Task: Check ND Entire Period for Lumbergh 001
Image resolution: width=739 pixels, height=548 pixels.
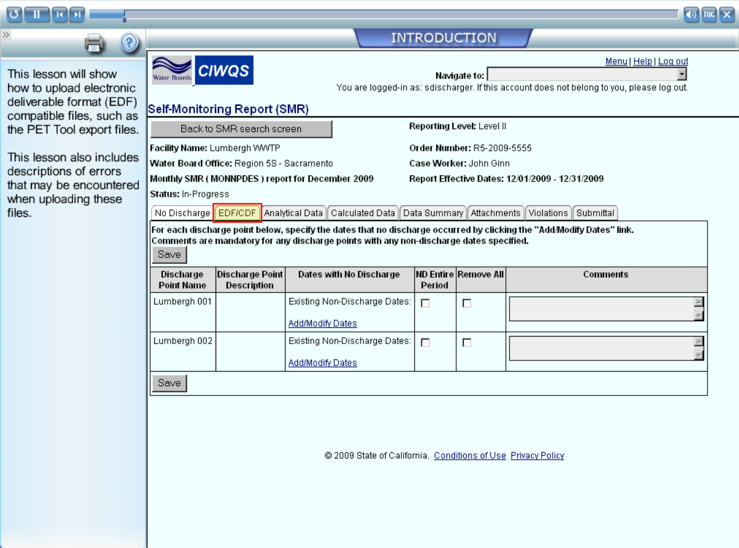Action: [x=425, y=303]
